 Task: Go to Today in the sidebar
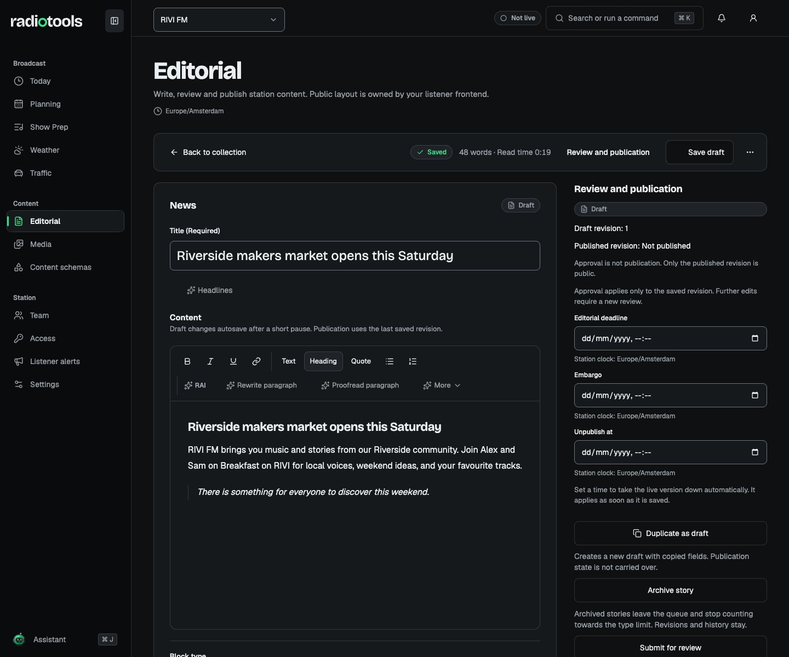(65, 81)
